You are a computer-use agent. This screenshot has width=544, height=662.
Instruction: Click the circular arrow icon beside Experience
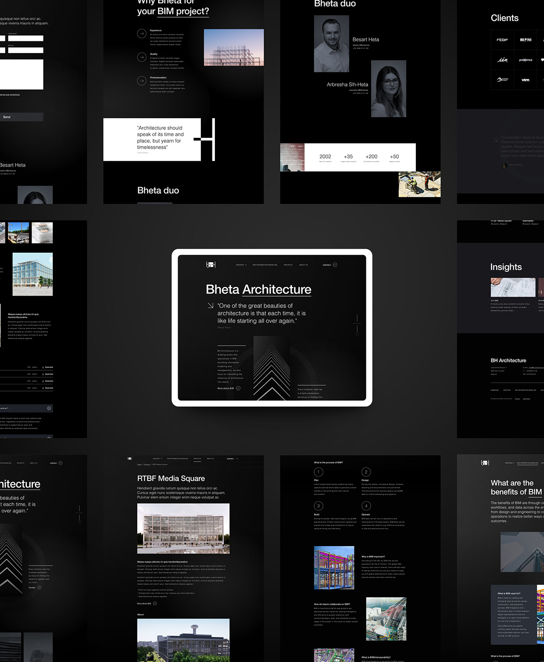(x=142, y=33)
